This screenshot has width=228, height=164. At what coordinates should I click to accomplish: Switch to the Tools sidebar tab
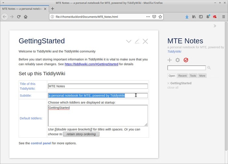pyautogui.click(x=193, y=76)
